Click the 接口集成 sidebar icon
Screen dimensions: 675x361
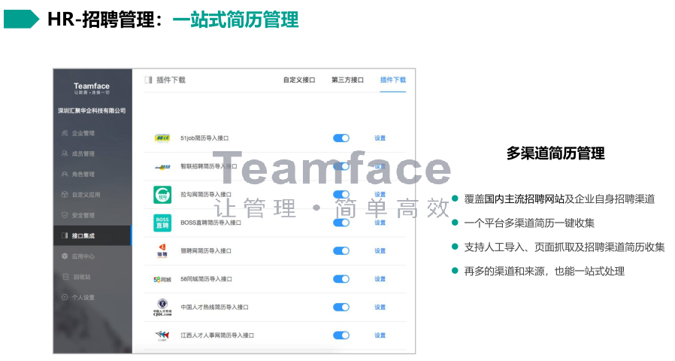(65, 235)
